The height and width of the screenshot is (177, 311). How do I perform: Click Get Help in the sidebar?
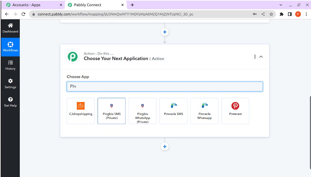[10, 102]
